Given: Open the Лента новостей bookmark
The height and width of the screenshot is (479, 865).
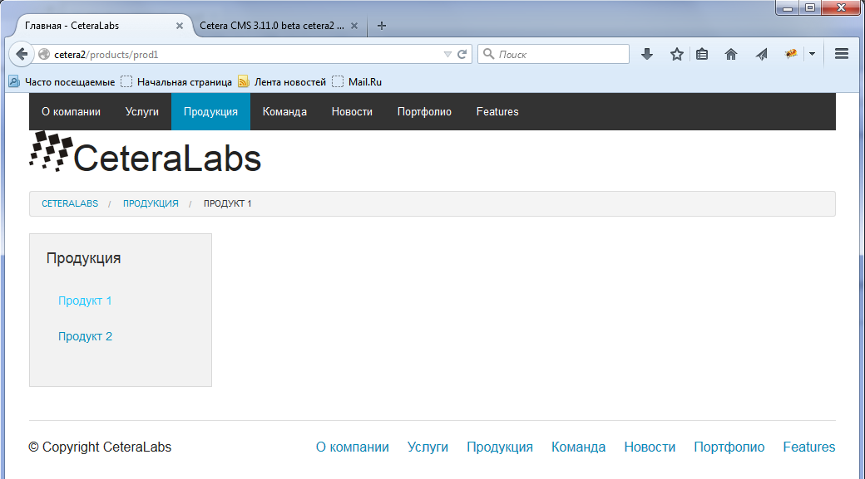Looking at the screenshot, I should tap(282, 81).
